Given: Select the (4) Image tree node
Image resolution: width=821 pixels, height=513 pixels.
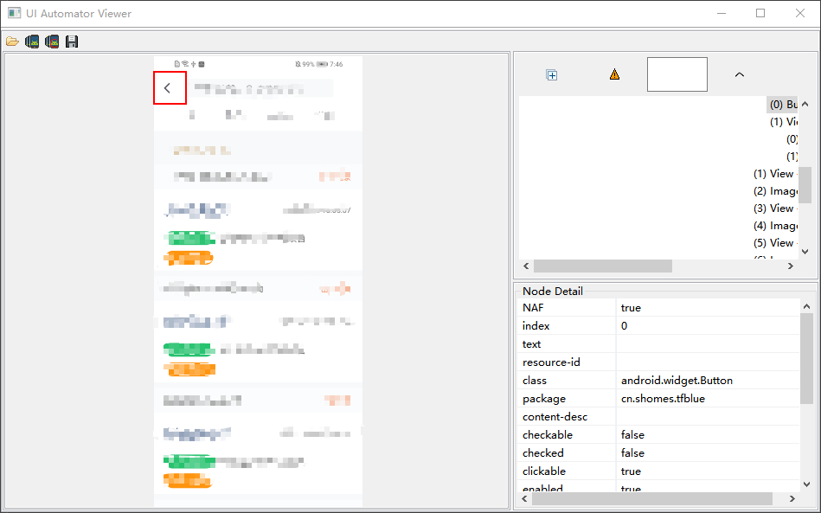Looking at the screenshot, I should (775, 226).
